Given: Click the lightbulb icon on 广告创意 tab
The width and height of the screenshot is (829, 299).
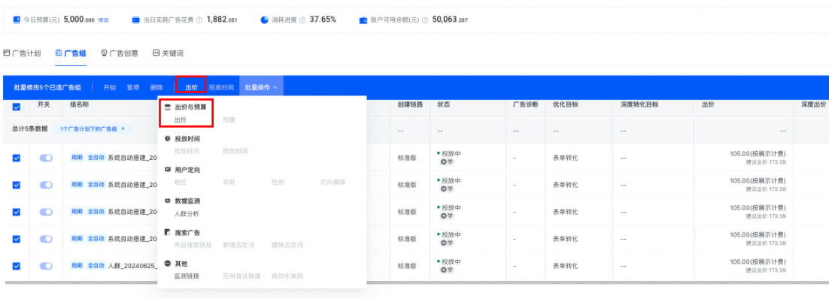Looking at the screenshot, I should 104,53.
